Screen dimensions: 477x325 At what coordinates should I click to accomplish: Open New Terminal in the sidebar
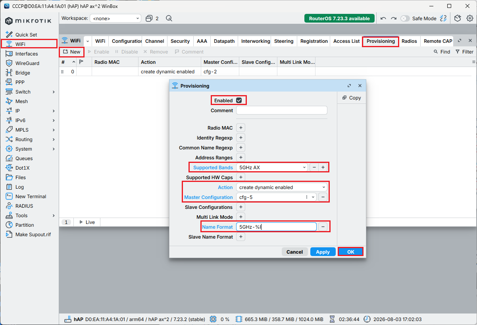click(31, 196)
